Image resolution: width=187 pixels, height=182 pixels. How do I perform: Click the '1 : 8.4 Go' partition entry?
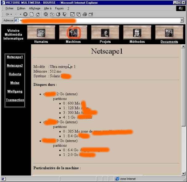(x=71, y=136)
